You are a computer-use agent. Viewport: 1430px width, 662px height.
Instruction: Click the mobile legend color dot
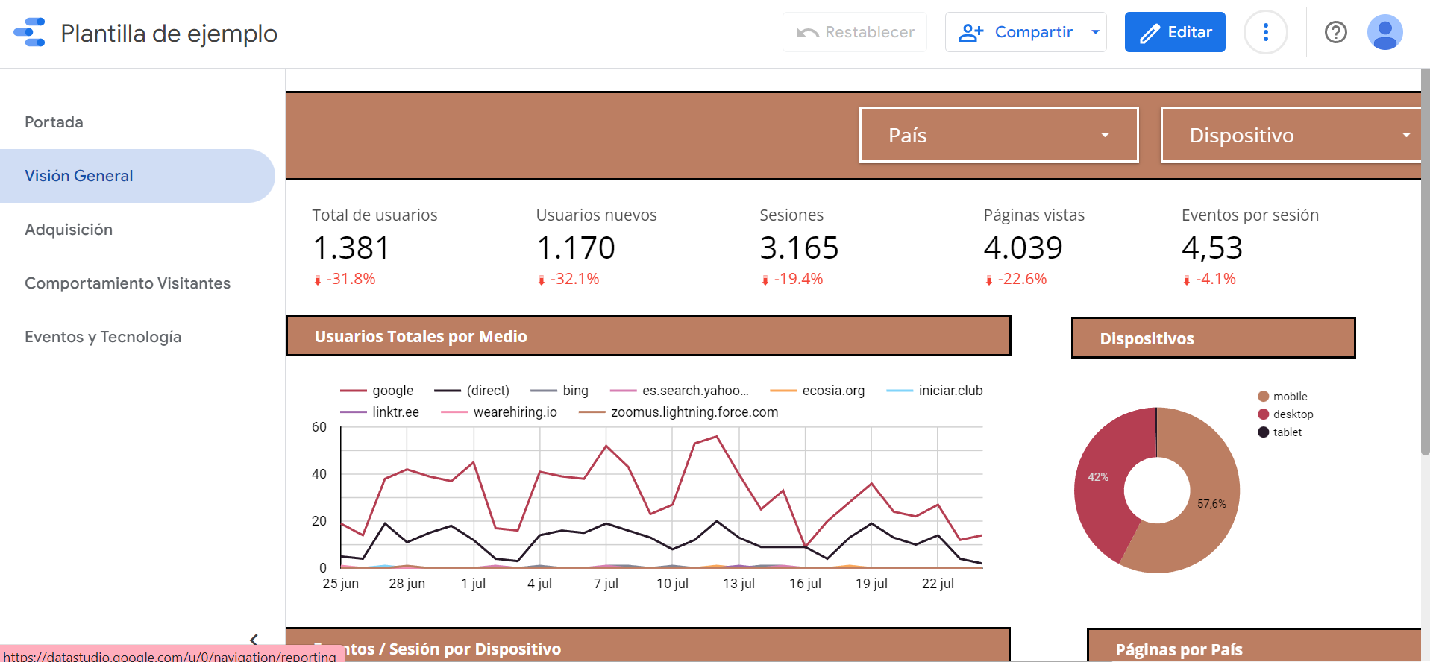(1263, 397)
